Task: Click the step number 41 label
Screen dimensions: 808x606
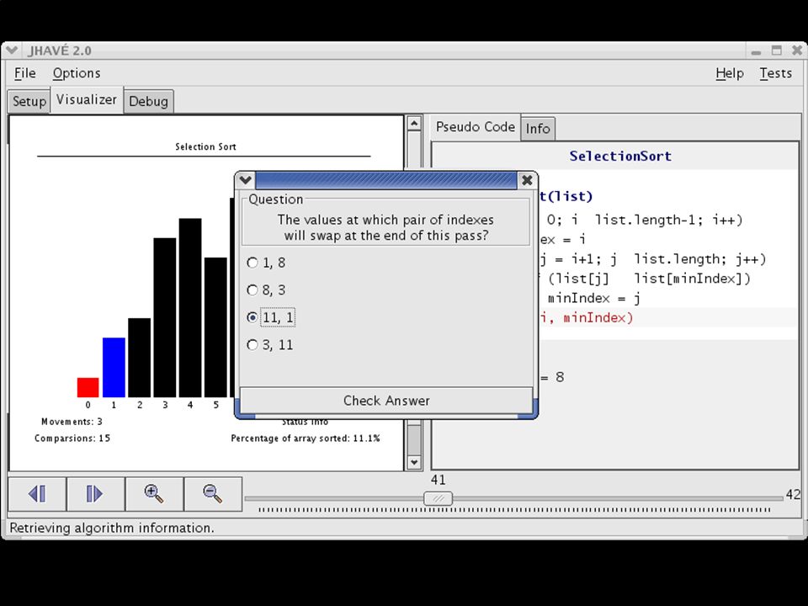Action: pos(438,480)
